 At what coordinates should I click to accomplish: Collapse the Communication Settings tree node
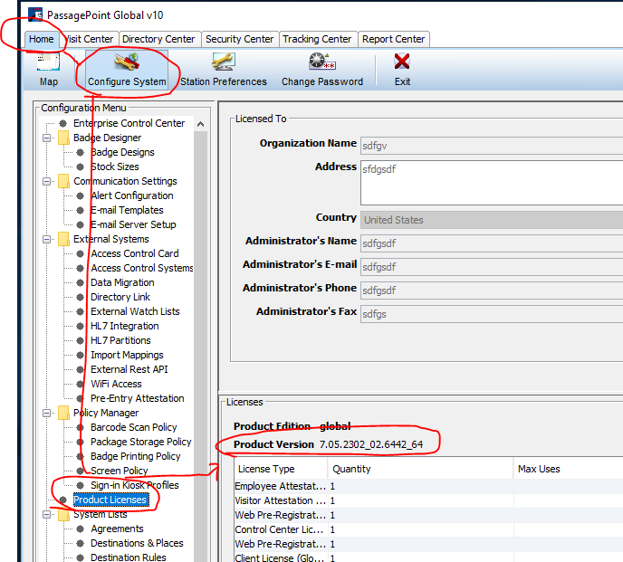pyautogui.click(x=46, y=181)
